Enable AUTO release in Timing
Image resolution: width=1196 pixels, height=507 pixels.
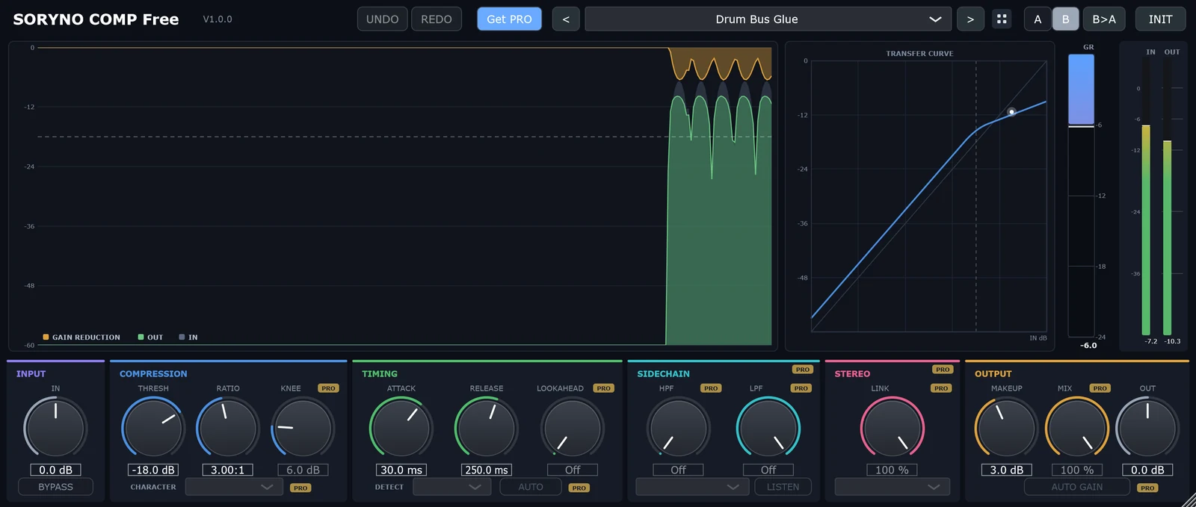pos(531,487)
